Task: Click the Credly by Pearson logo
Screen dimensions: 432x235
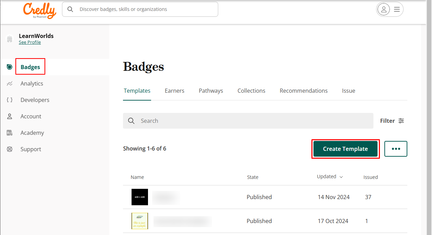Action: 39,10
